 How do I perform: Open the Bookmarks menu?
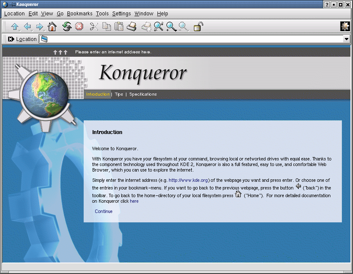pyautogui.click(x=80, y=14)
